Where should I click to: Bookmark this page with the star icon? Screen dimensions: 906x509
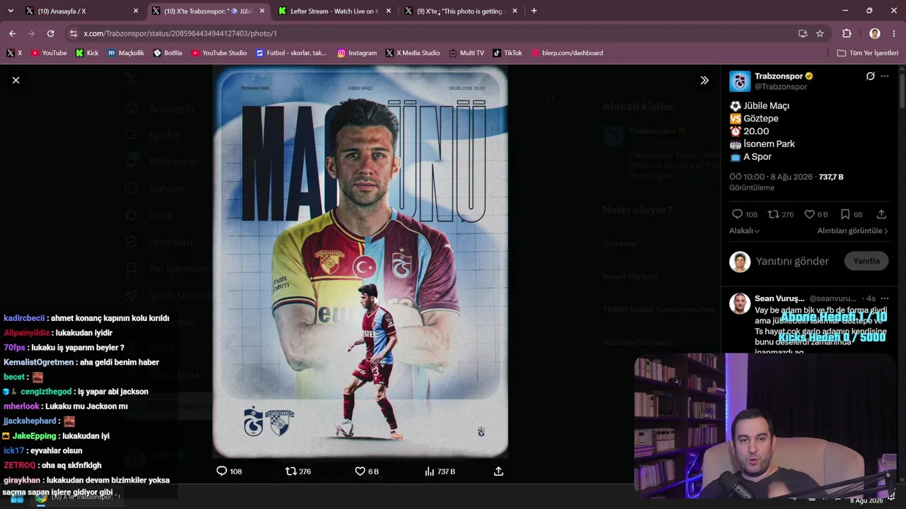pyautogui.click(x=820, y=33)
